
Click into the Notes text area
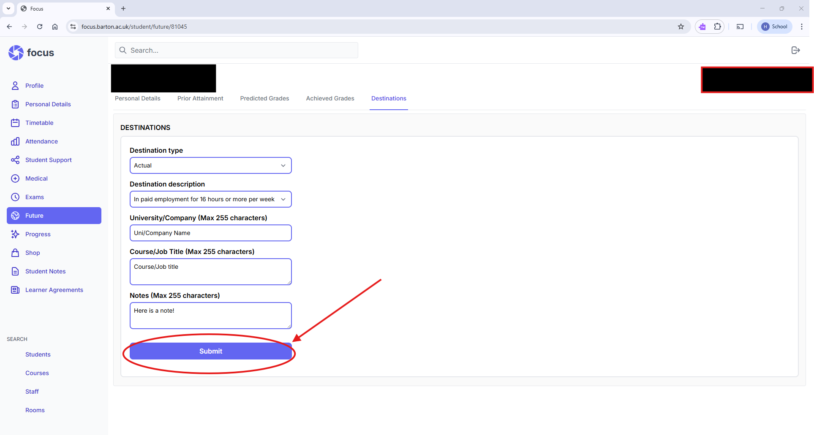pos(210,316)
